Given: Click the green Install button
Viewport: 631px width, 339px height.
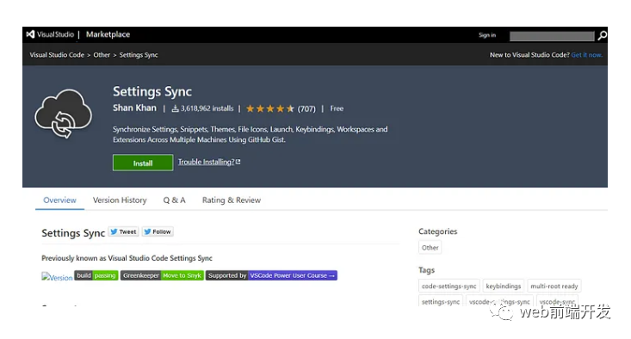Looking at the screenshot, I should point(143,163).
